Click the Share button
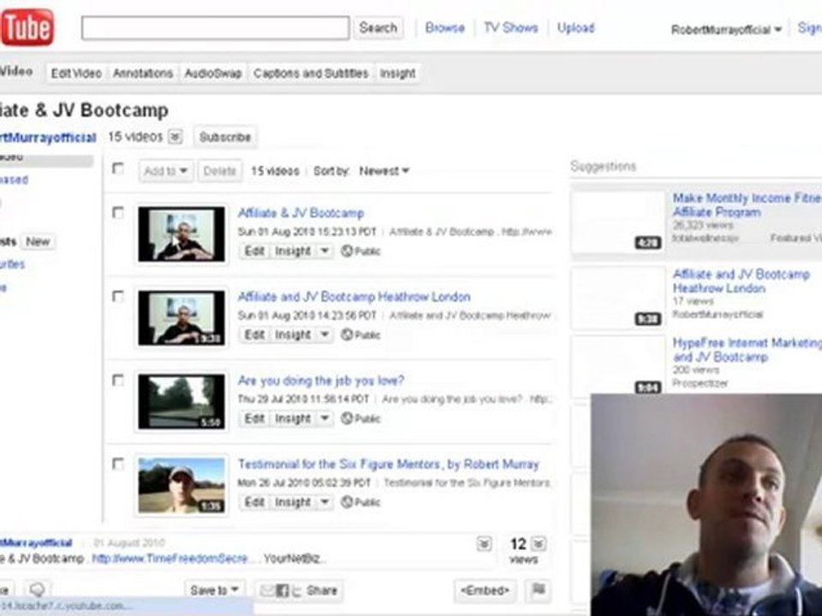This screenshot has width=822, height=616. pos(322,591)
